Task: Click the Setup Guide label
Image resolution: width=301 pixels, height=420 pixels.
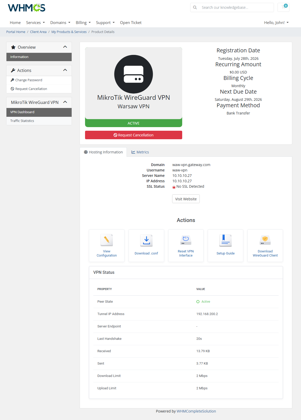Action: point(225,253)
